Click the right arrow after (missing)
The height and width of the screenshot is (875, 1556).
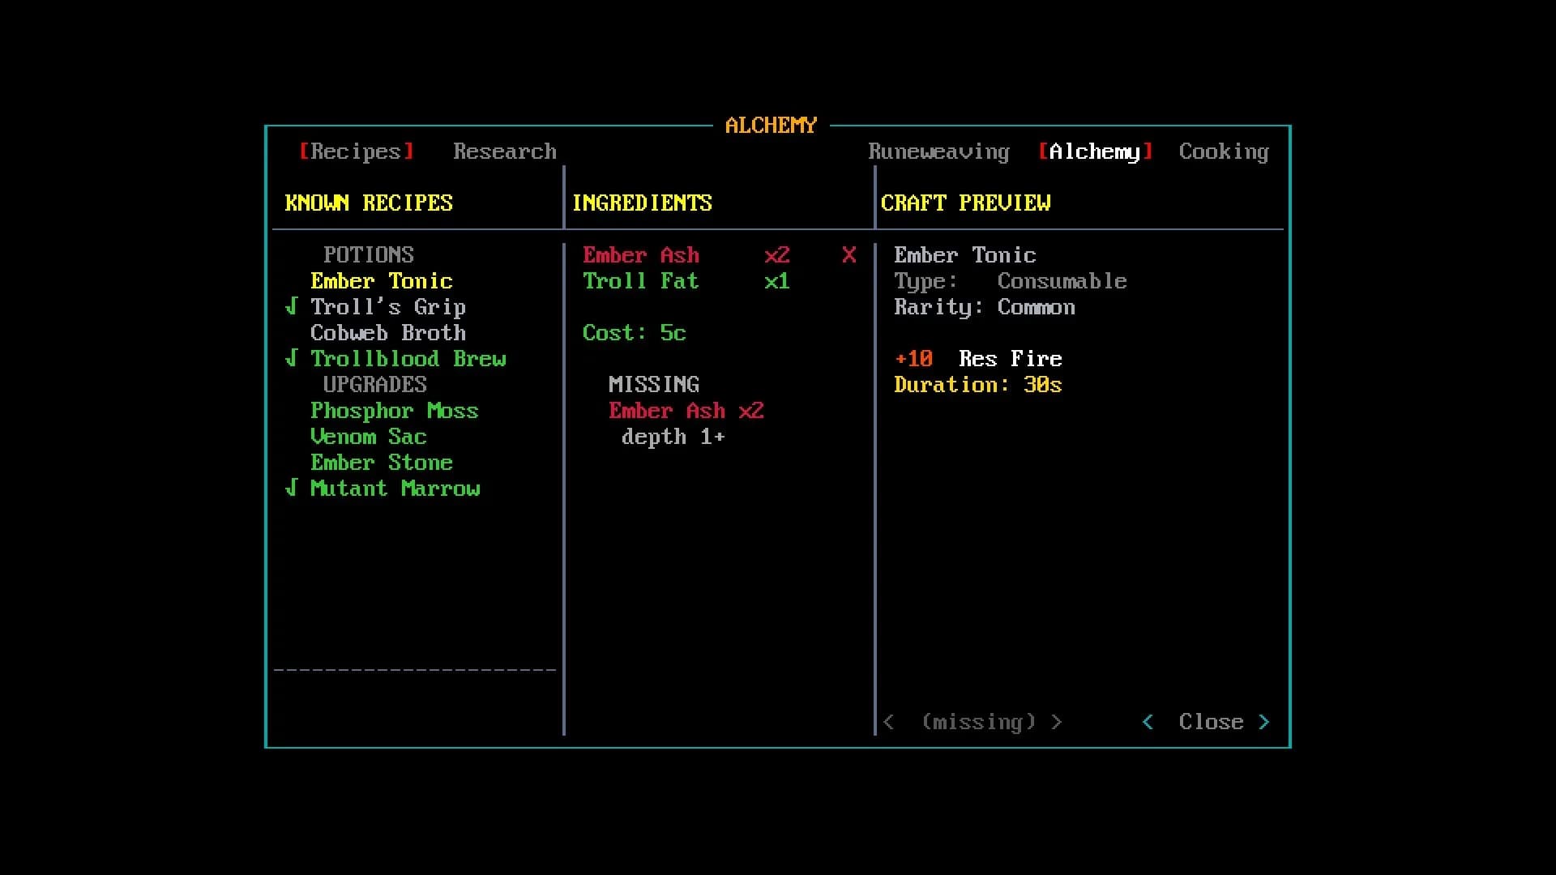[1056, 722]
